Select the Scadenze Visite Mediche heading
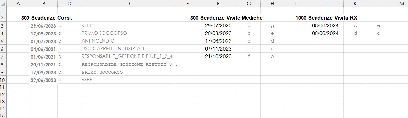Viewport: 408px width, 118px height. (231, 18)
